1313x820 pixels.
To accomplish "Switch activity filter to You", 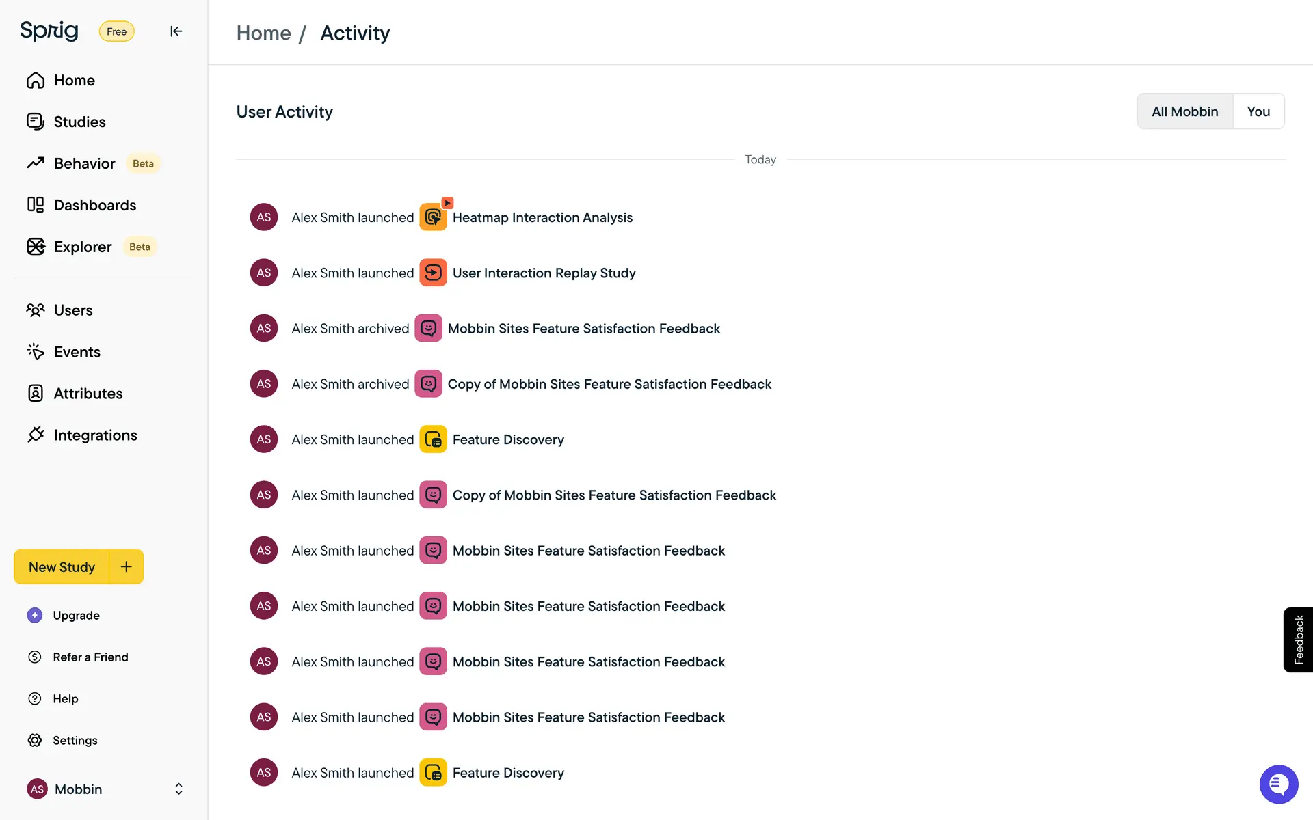I will [1258, 111].
